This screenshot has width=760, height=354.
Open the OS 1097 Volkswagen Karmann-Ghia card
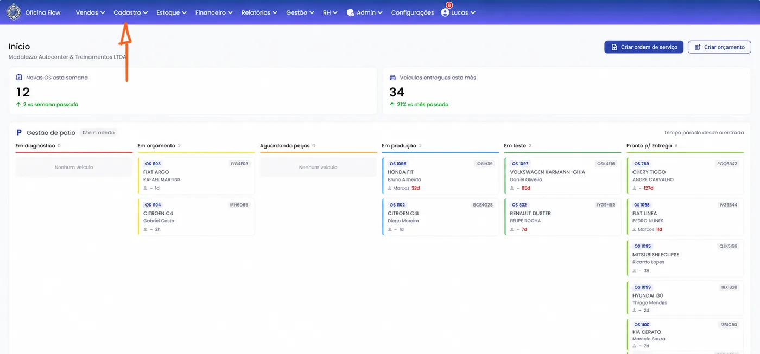click(562, 176)
